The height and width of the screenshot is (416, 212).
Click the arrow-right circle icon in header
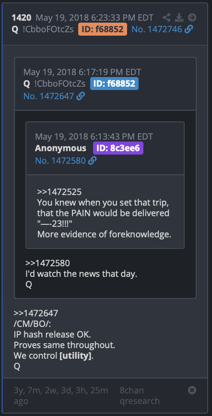point(192,18)
